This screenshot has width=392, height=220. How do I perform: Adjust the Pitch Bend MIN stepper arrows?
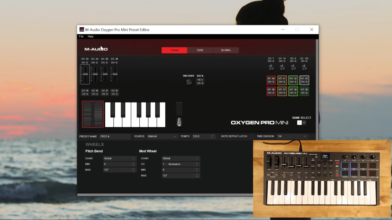tap(133, 164)
